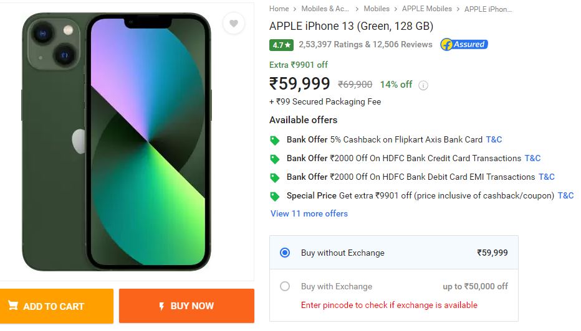Click the price info icon

pyautogui.click(x=423, y=85)
